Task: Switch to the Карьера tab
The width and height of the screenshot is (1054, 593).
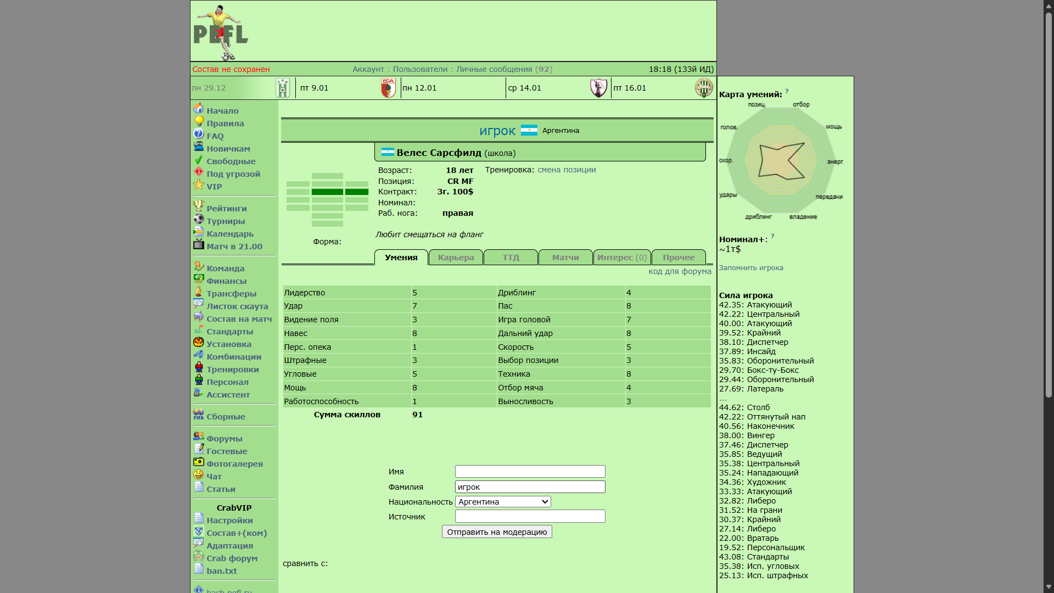Action: click(x=456, y=258)
